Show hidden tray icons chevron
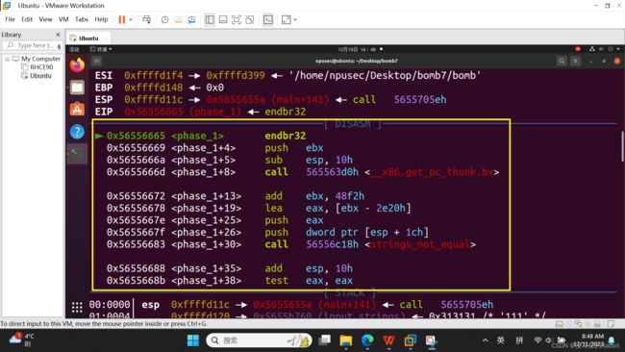The height and width of the screenshot is (352, 625). [485, 340]
